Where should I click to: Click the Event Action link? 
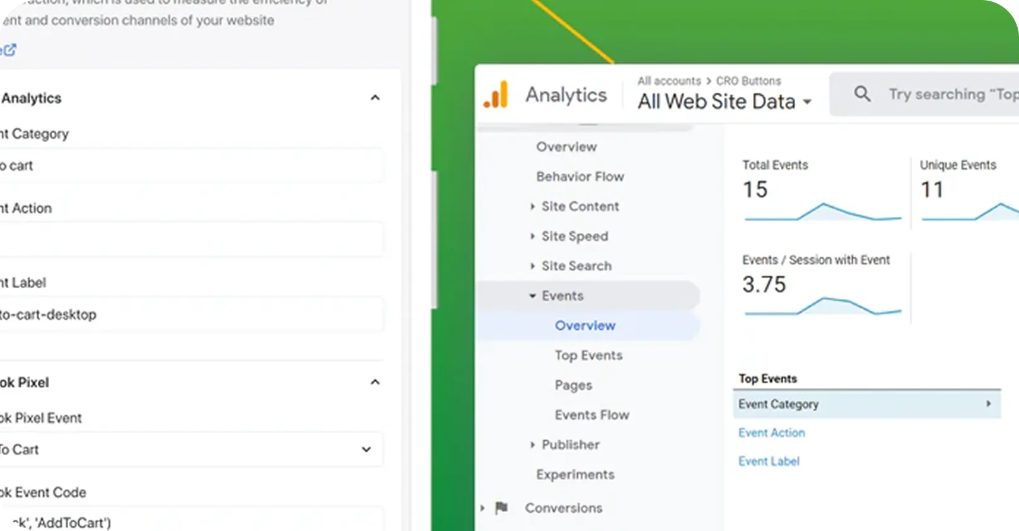771,433
